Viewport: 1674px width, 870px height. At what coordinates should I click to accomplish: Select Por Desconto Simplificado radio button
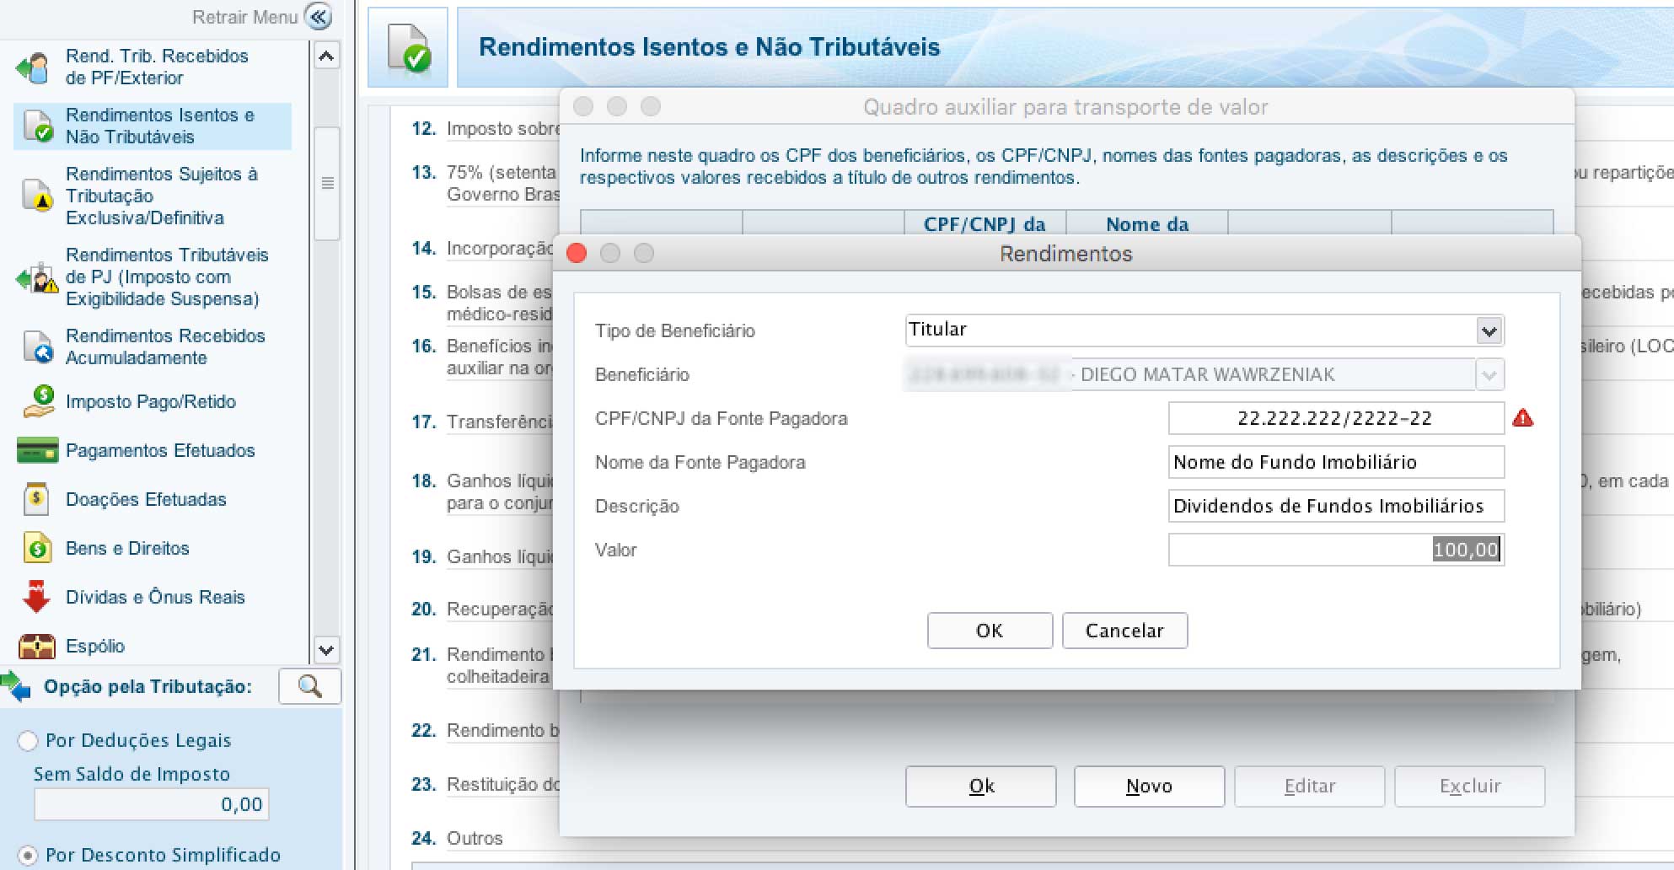[x=28, y=855]
